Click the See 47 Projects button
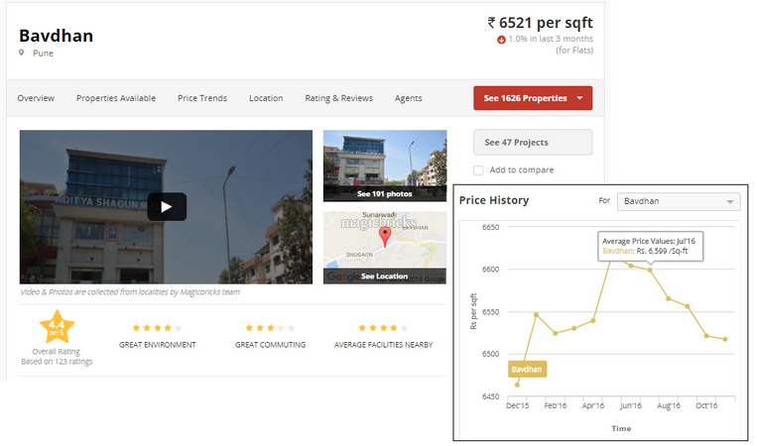The width and height of the screenshot is (757, 446). [532, 143]
